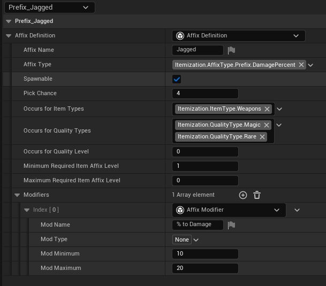The height and width of the screenshot is (286, 326).
Task: Click the Occurs for Quality Level field
Action: click(x=205, y=152)
